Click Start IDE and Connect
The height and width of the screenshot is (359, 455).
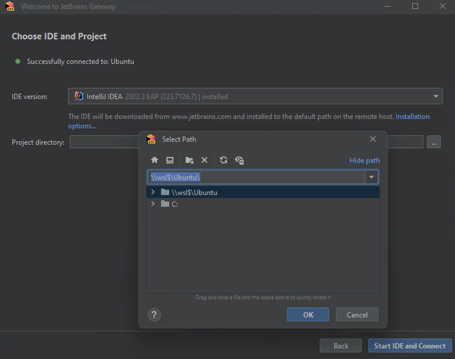(409, 346)
